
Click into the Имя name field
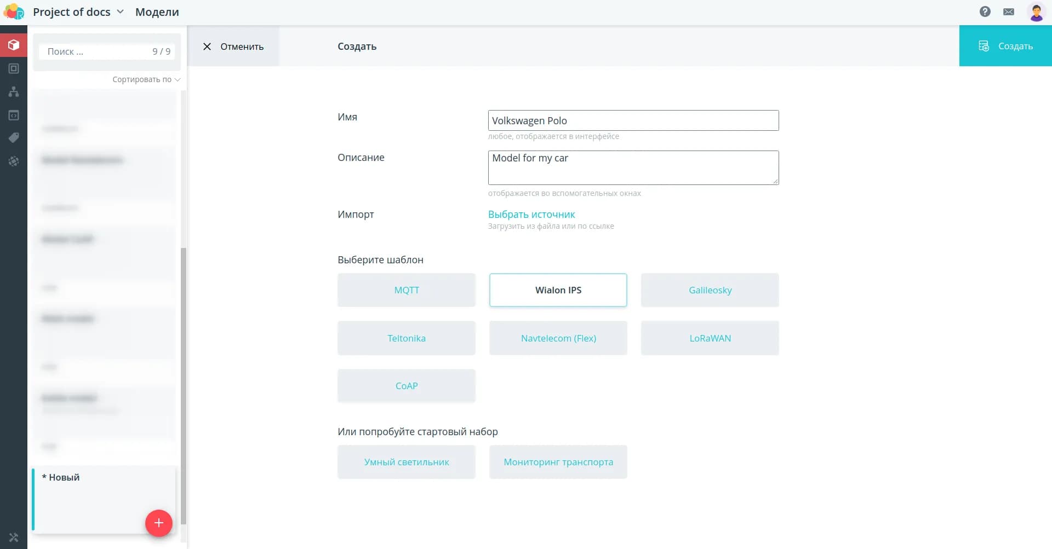pos(633,120)
